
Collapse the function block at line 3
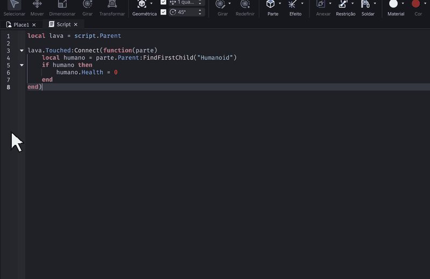[x=21, y=50]
